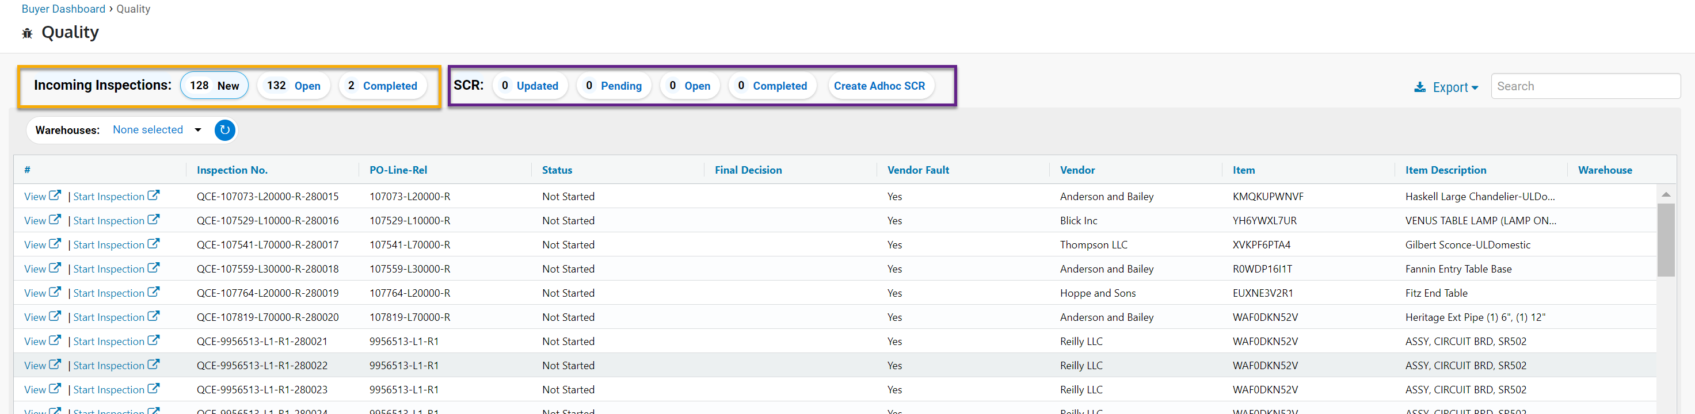This screenshot has width=1695, height=414.
Task: Select the SCR 0 Pending filter
Action: (x=614, y=86)
